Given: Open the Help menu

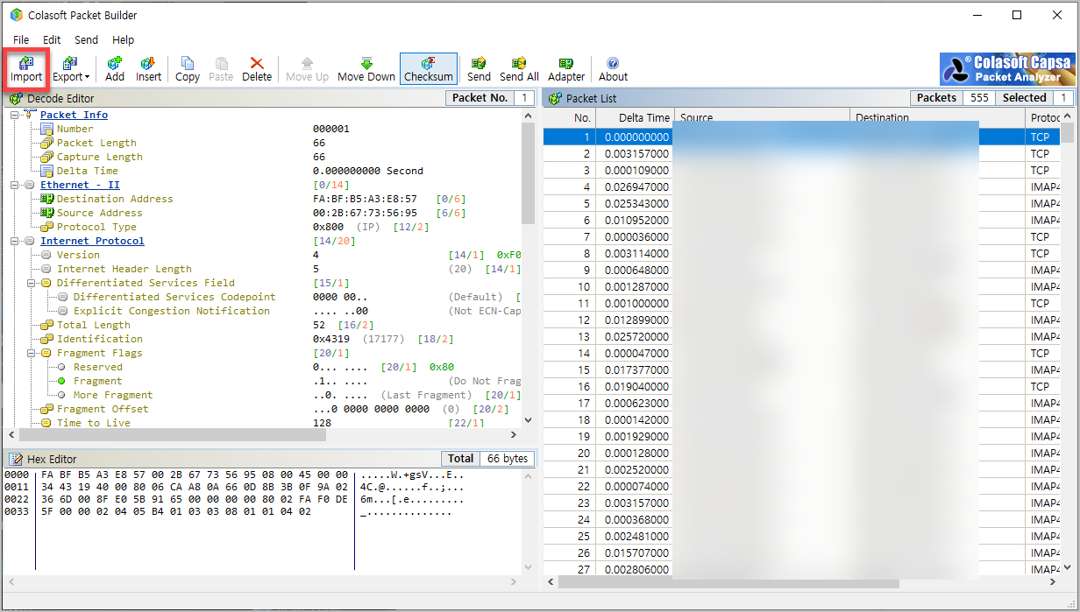Looking at the screenshot, I should [x=124, y=39].
